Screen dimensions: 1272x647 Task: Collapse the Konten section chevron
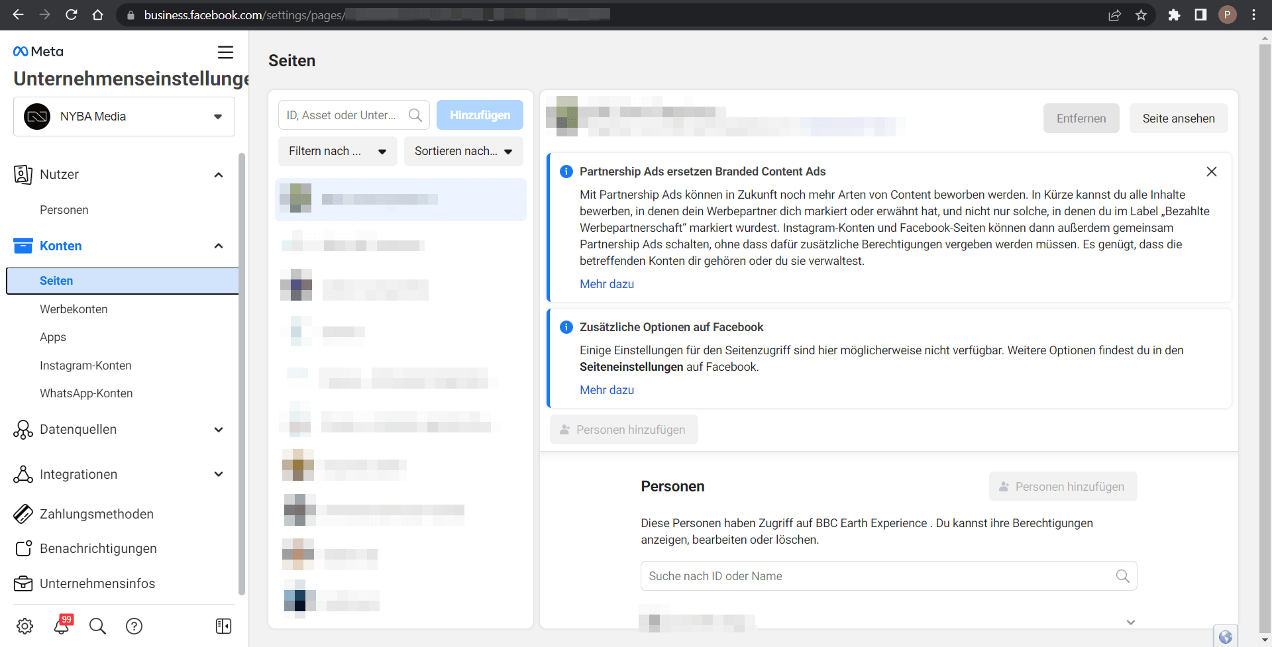219,246
